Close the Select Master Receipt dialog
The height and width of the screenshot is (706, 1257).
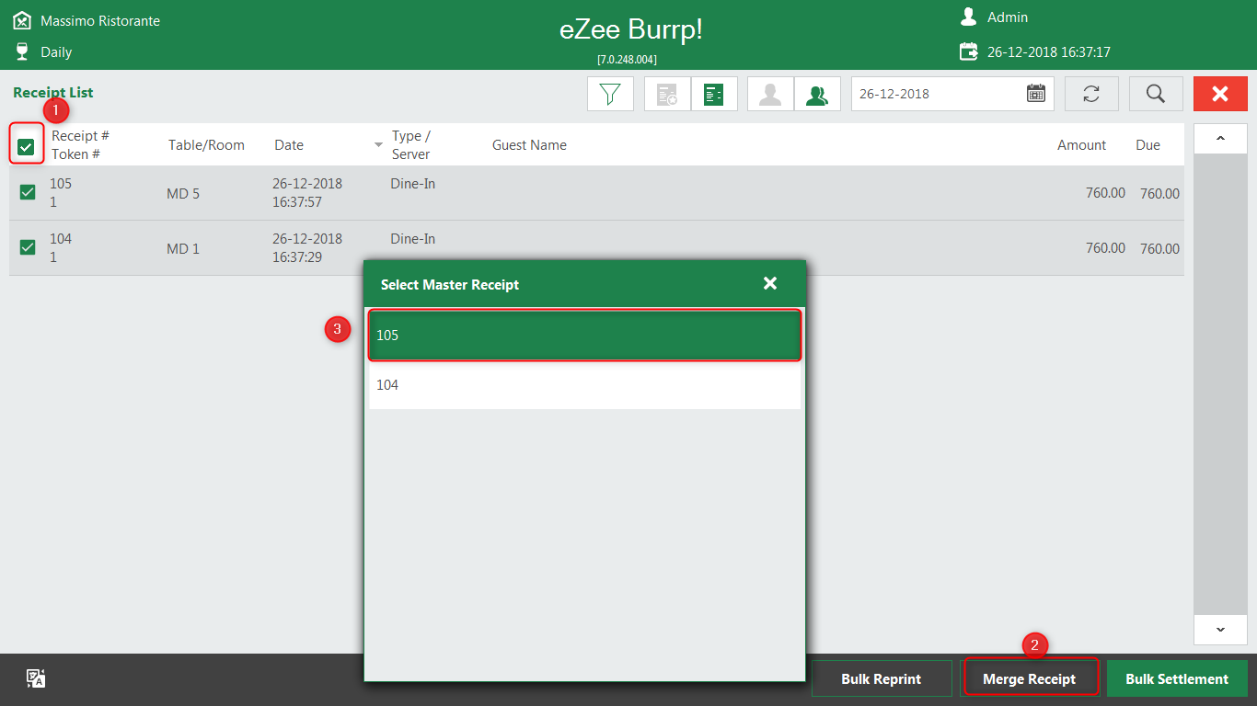coord(770,283)
